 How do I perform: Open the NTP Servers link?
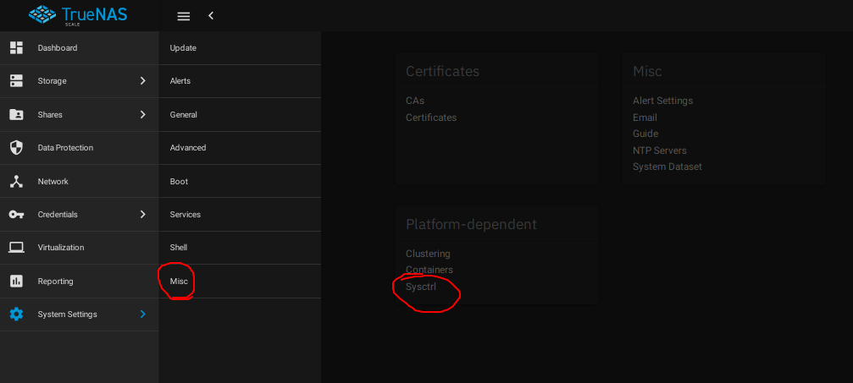tap(659, 150)
